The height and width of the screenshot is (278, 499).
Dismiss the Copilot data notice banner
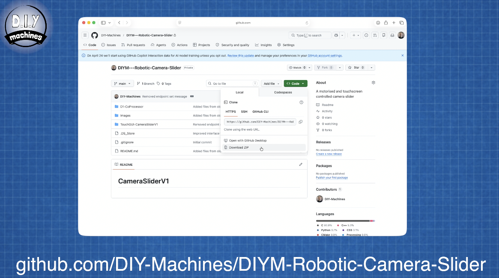(403, 55)
